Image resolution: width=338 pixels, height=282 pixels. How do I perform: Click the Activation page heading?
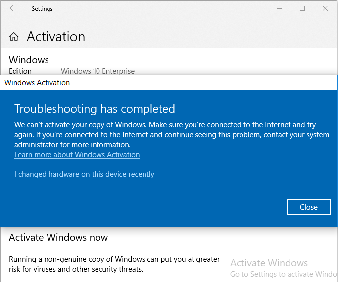pos(56,36)
